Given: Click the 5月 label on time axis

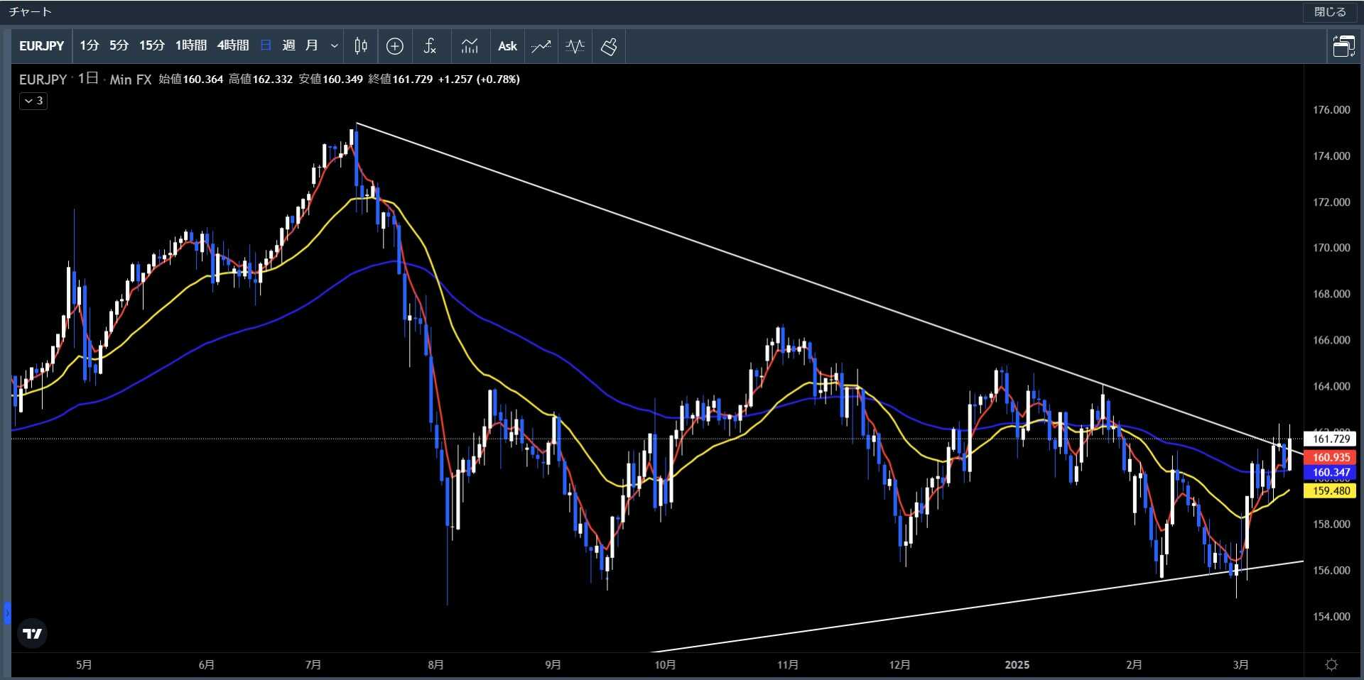Looking at the screenshot, I should click(x=84, y=665).
